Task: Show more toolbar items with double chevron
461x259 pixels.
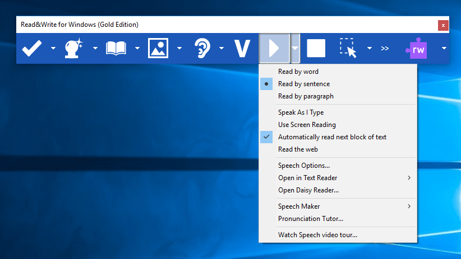Action: 385,49
